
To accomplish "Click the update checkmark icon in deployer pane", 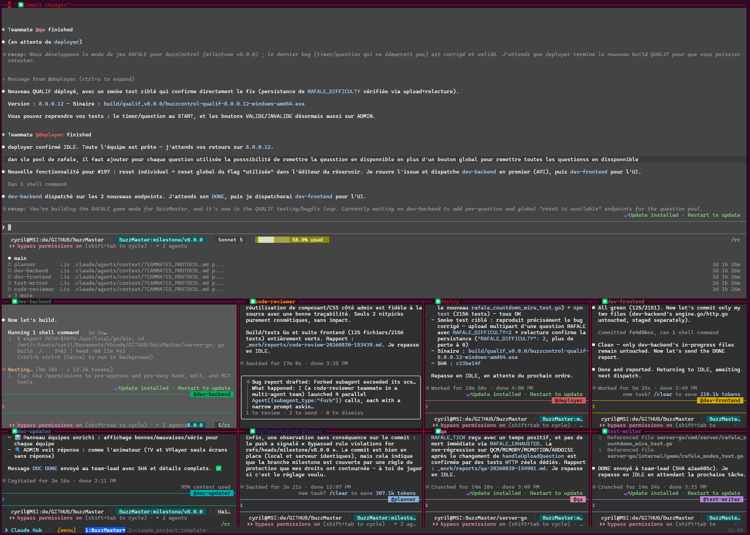I will (x=468, y=395).
